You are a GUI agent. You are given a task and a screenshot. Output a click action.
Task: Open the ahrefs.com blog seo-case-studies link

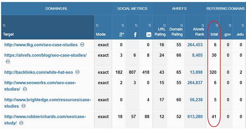[45, 55]
